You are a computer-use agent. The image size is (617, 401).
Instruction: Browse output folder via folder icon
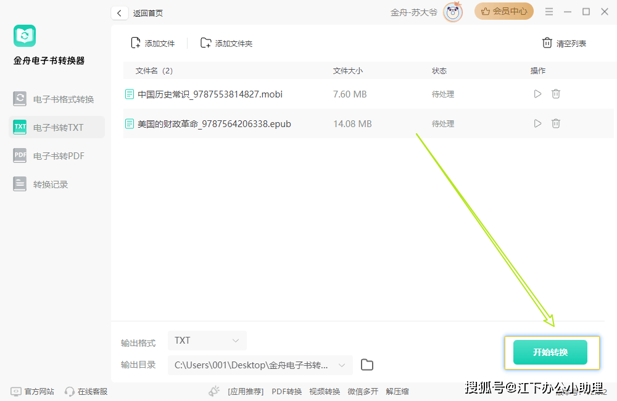tap(367, 365)
